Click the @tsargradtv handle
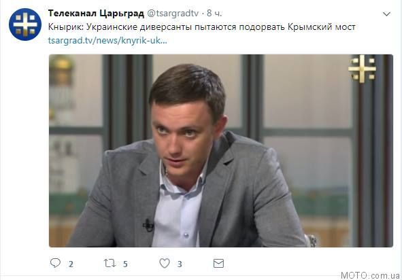 pyautogui.click(x=173, y=14)
